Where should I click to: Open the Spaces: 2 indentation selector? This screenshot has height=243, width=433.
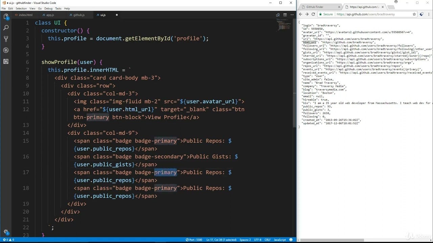pyautogui.click(x=245, y=240)
